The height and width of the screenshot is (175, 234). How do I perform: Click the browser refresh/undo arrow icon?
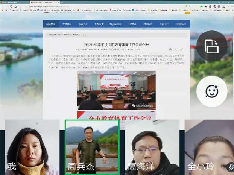[x=11, y=6]
